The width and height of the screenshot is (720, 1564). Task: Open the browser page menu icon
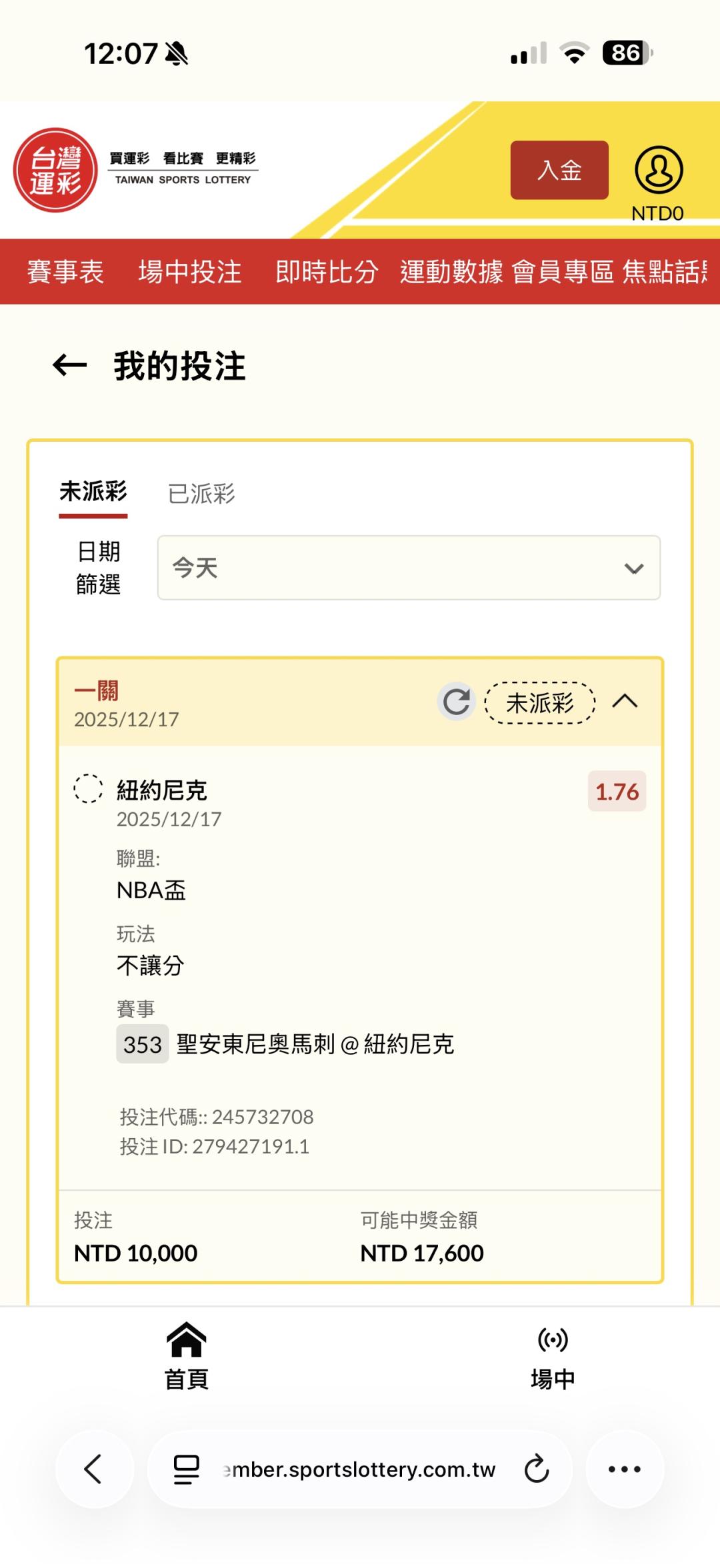point(186,1469)
